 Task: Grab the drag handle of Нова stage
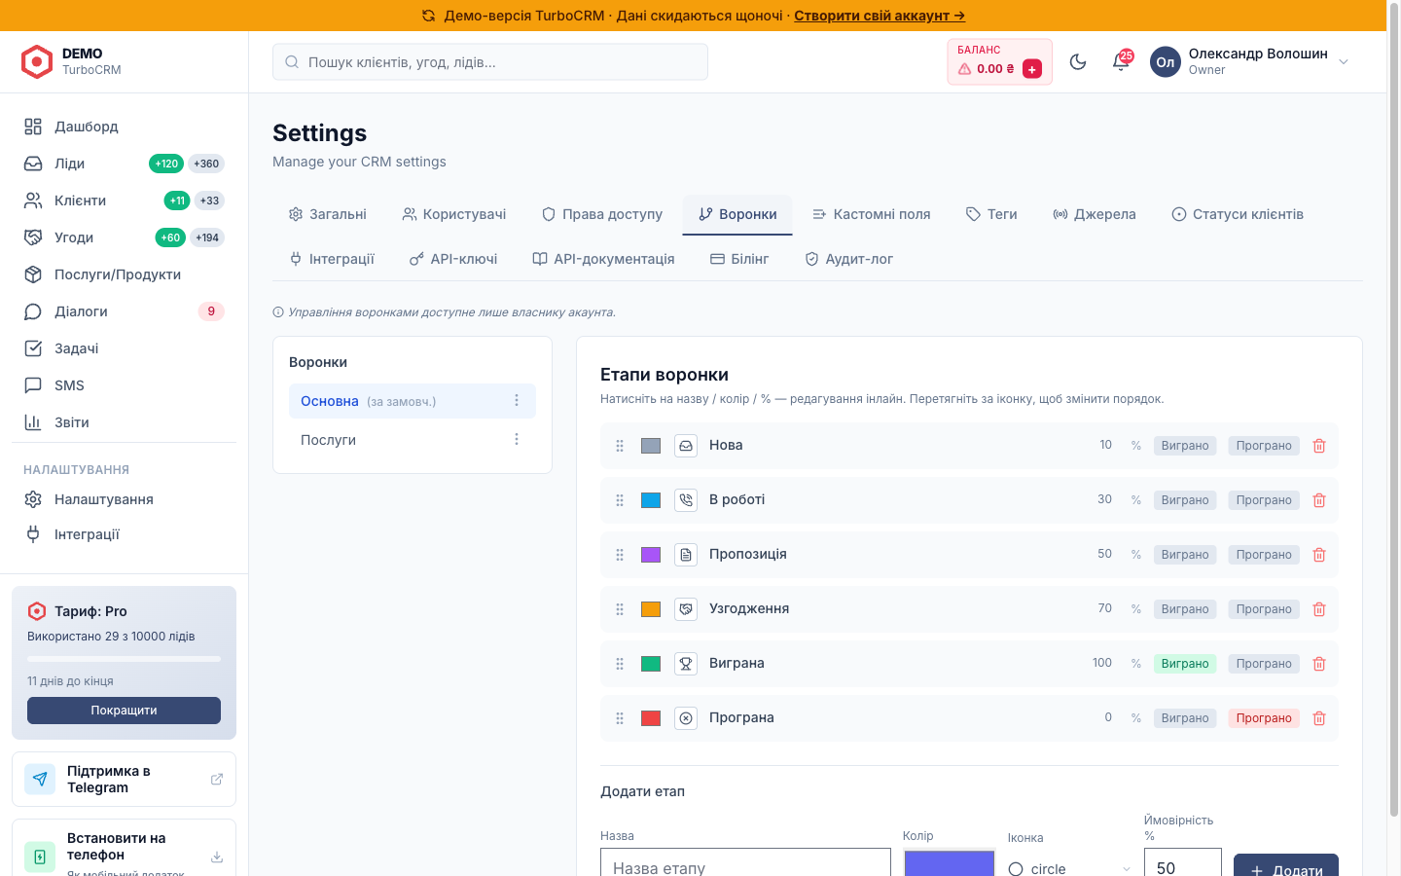coord(620,446)
